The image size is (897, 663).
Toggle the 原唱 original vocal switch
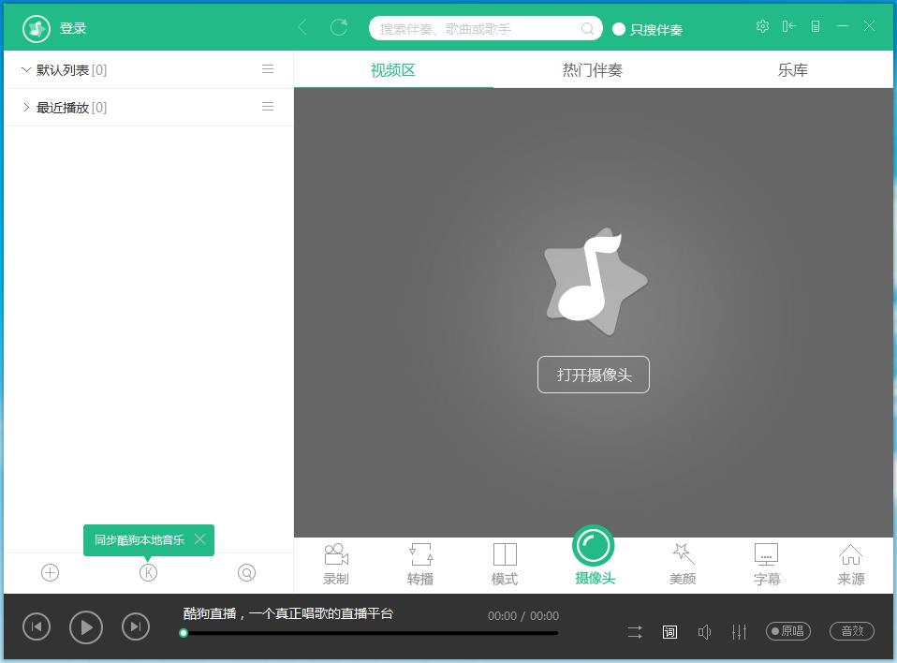[787, 631]
